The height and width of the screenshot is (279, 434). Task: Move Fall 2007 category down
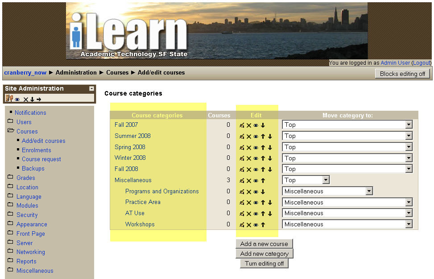coord(263,125)
